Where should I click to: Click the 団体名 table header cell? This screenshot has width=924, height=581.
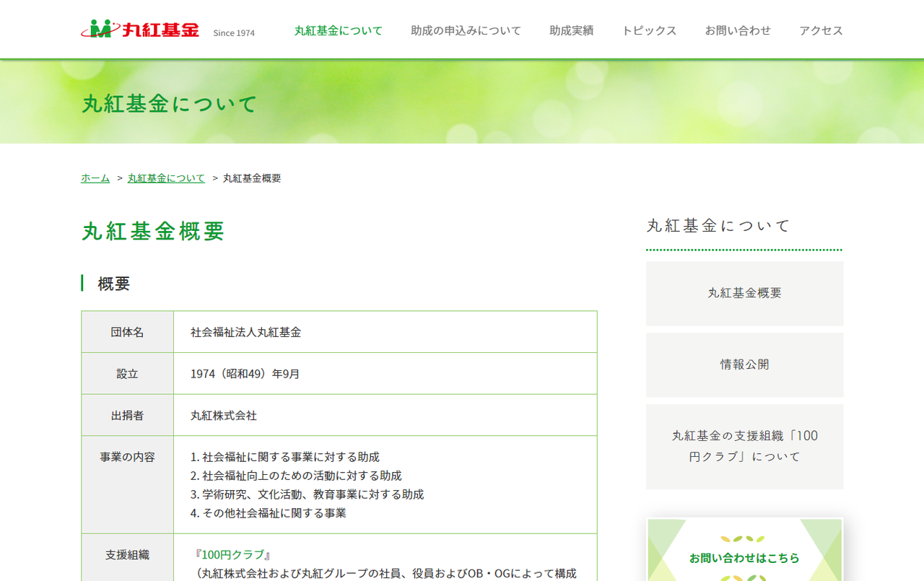tap(127, 332)
